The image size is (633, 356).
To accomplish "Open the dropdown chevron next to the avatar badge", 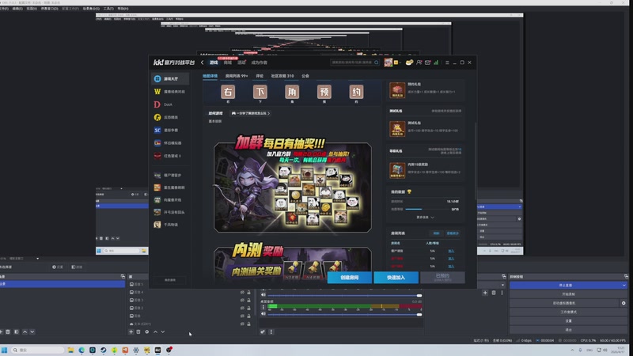I will point(400,62).
